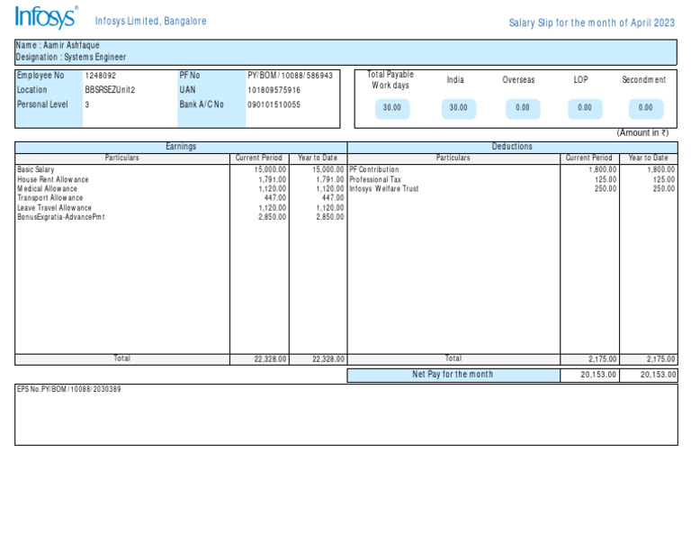Click the 'Overseas' label
Viewport: 691px width, 535px height.
(518, 80)
